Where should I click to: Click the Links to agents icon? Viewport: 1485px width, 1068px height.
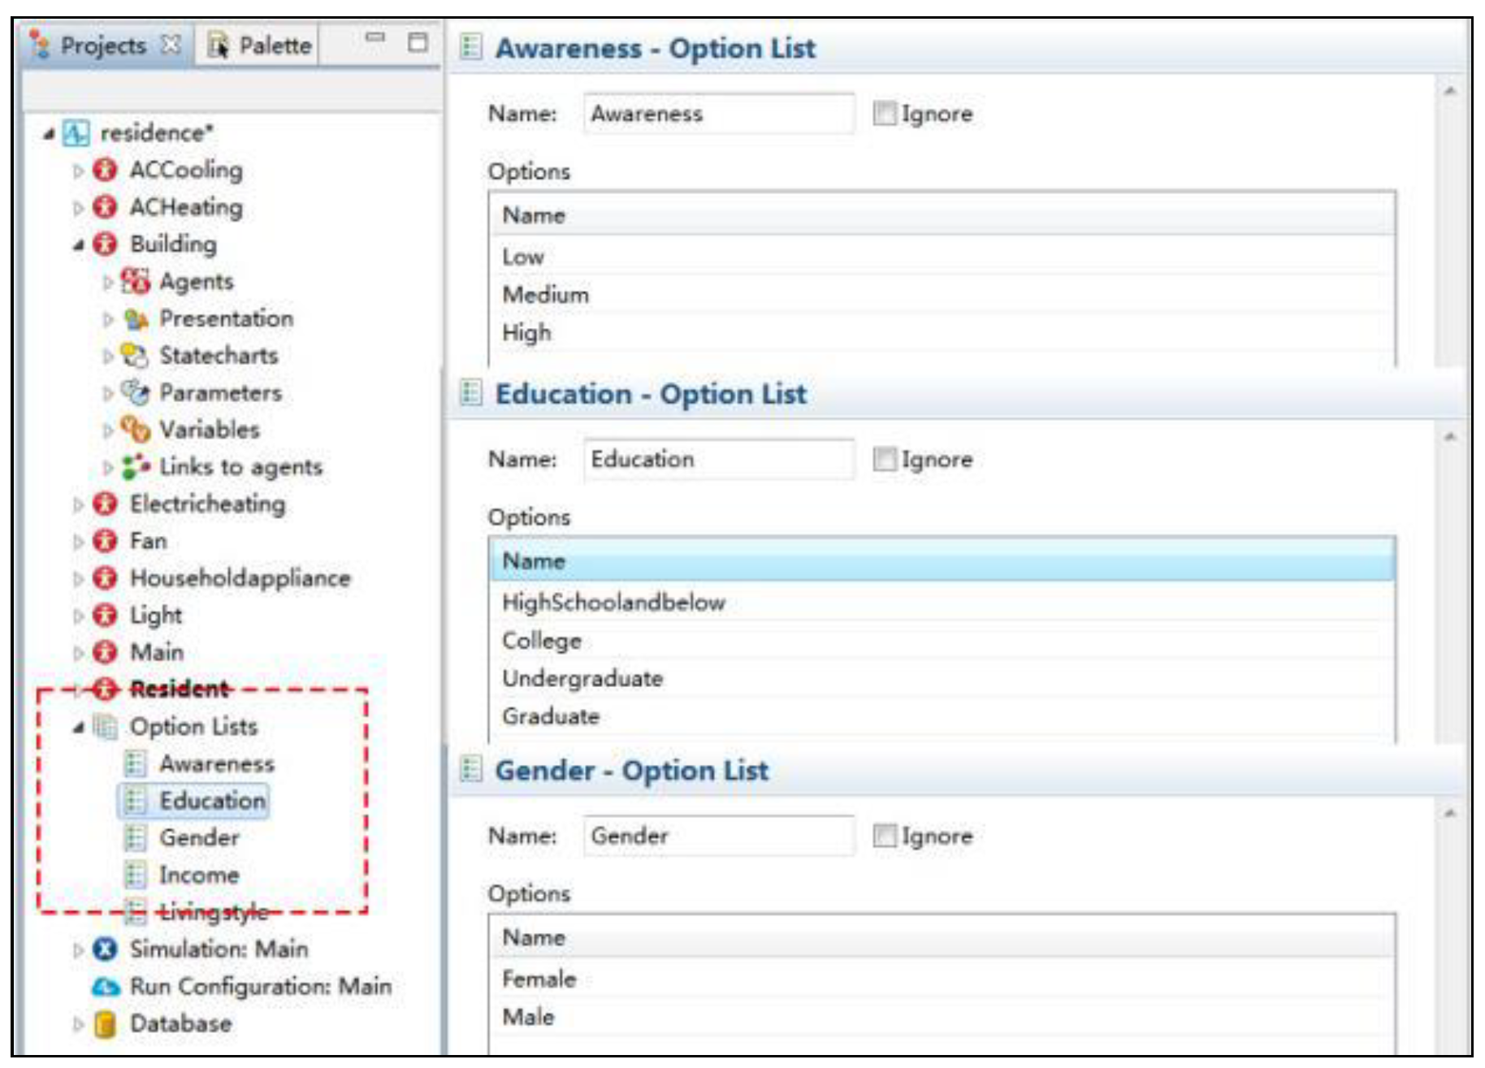tap(135, 467)
